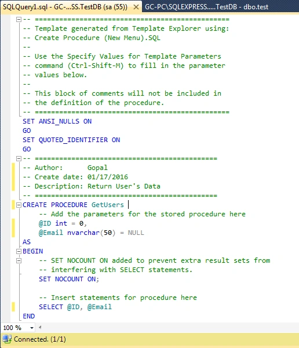
Task: Click the '@Email nvarchar(50) = NULL' parameter
Action: [x=92, y=233]
